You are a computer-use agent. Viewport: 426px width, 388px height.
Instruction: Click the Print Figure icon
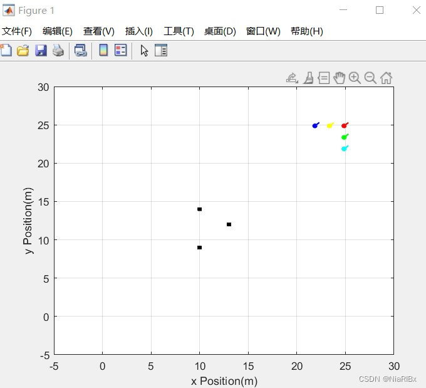pos(58,50)
